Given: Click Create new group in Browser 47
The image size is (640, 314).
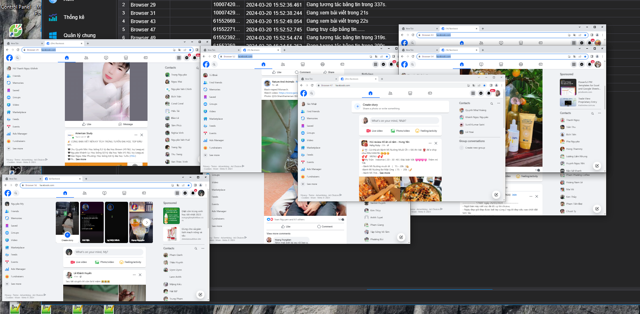Looking at the screenshot, I should click(x=472, y=148).
